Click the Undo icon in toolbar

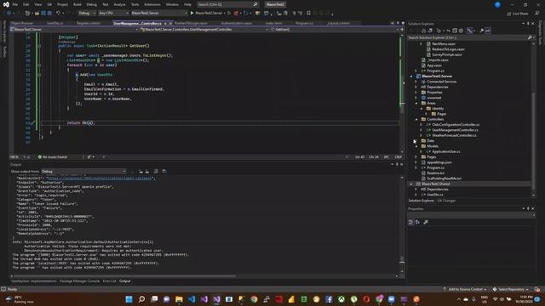tap(59, 13)
